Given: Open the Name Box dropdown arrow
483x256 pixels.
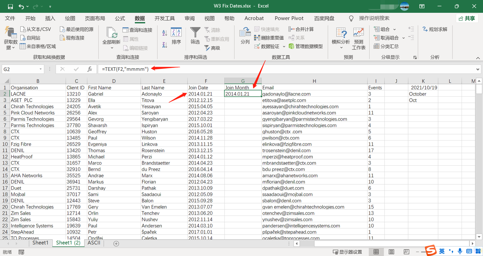Looking at the screenshot, I should (41, 69).
